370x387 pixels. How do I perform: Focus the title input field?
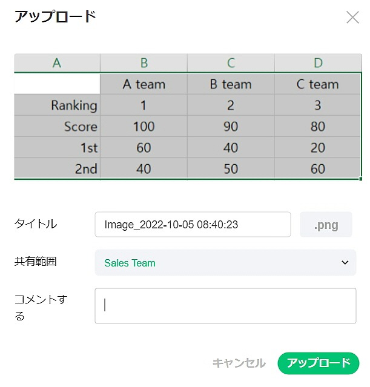point(193,225)
